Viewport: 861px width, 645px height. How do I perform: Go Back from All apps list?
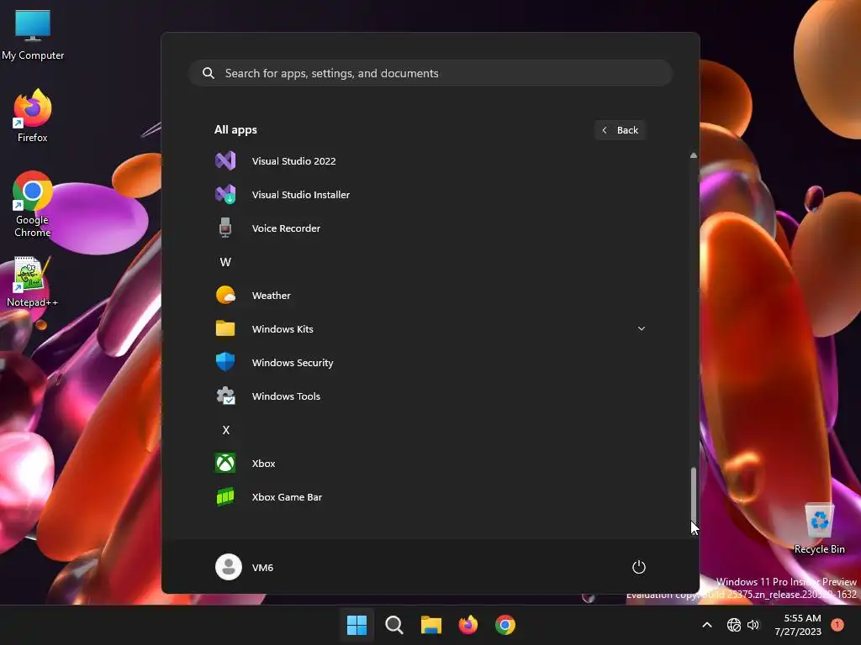coord(620,130)
